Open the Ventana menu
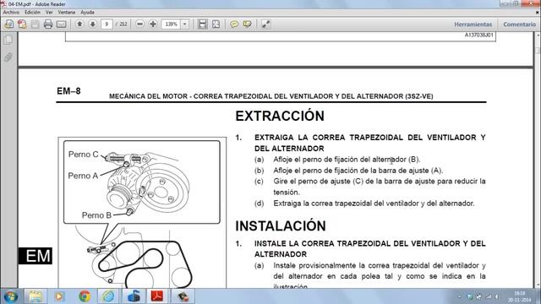Image resolution: width=541 pixels, height=304 pixels. [x=66, y=13]
